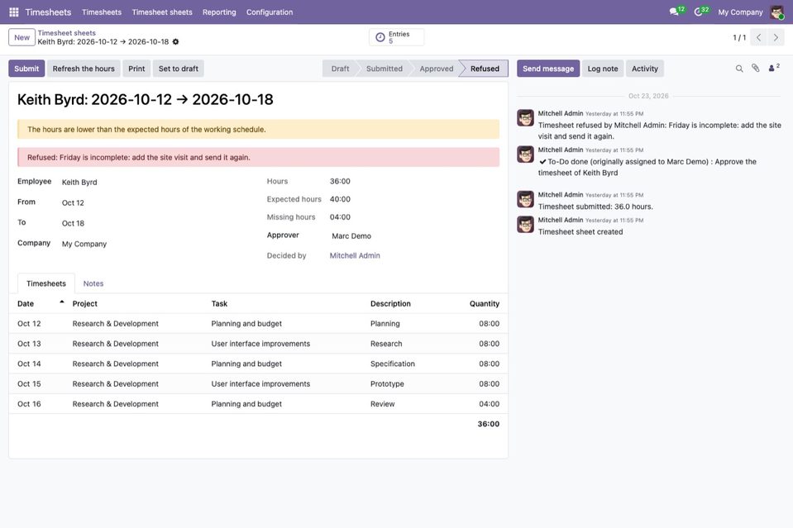Select the Draft status stage

[340, 69]
